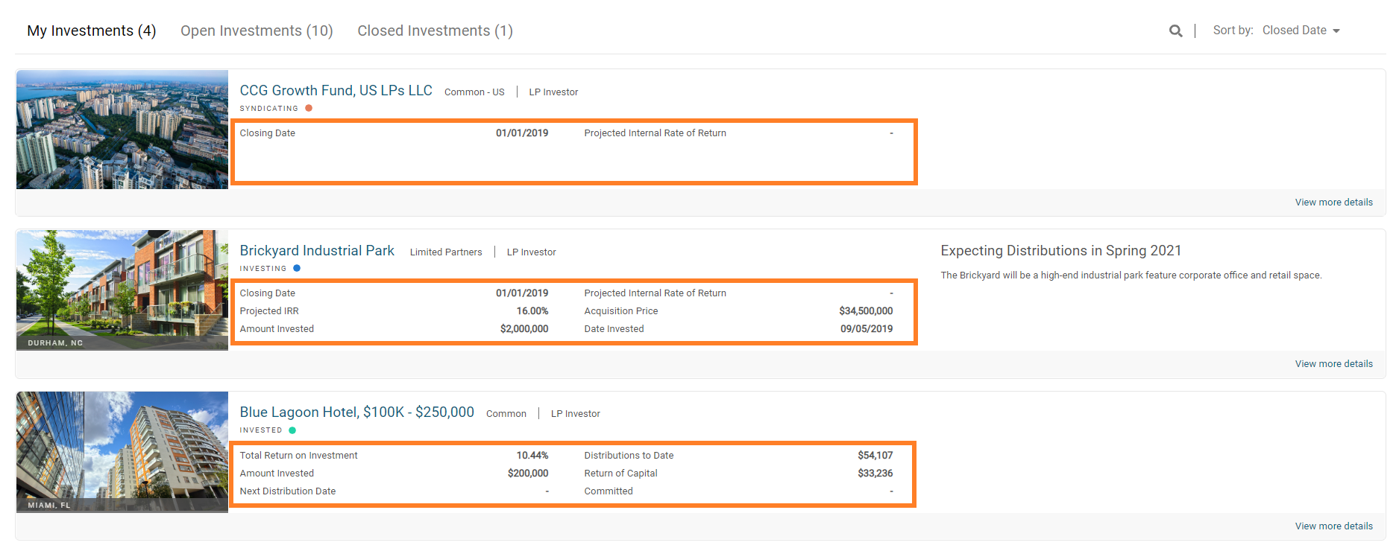1396x545 pixels.
Task: Switch to My Investments tab
Action: click(92, 31)
